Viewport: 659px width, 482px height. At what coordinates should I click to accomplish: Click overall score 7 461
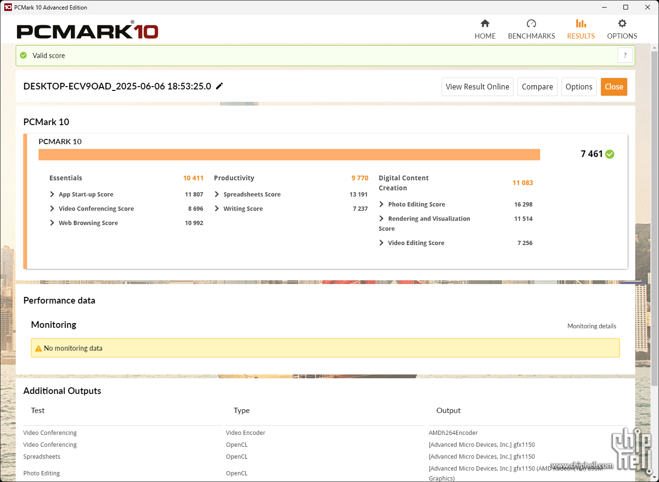[591, 154]
